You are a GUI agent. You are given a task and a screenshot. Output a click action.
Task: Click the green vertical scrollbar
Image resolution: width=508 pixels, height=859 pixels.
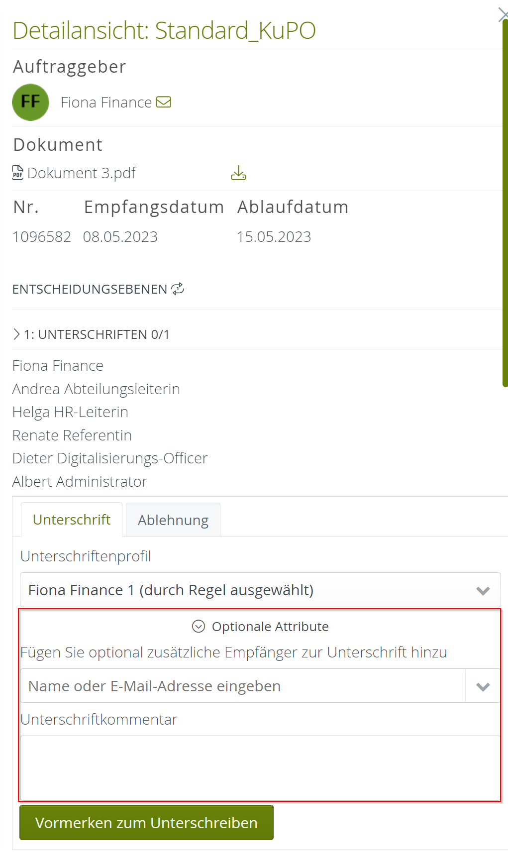(x=505, y=199)
